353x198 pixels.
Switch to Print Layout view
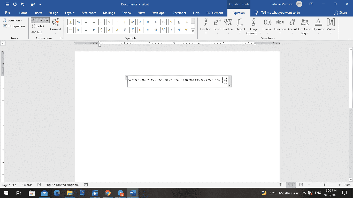click(291, 185)
